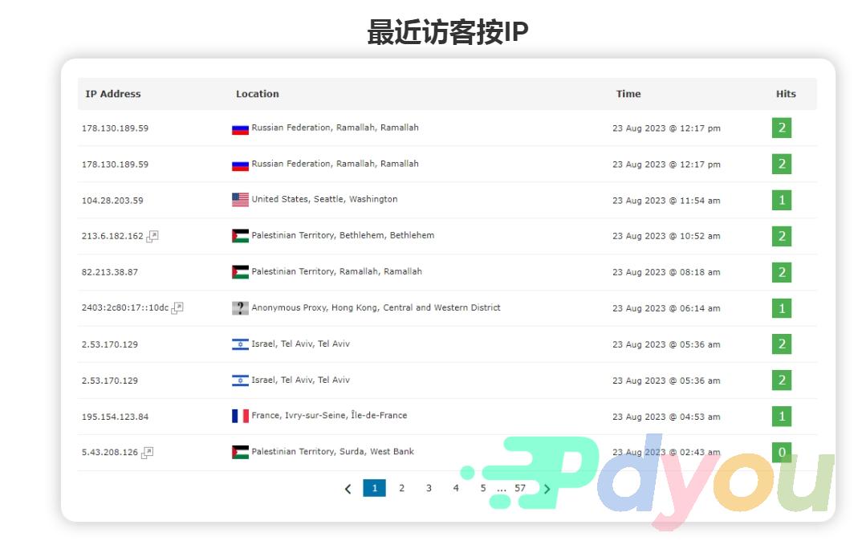Click hits badge for France row

click(782, 417)
